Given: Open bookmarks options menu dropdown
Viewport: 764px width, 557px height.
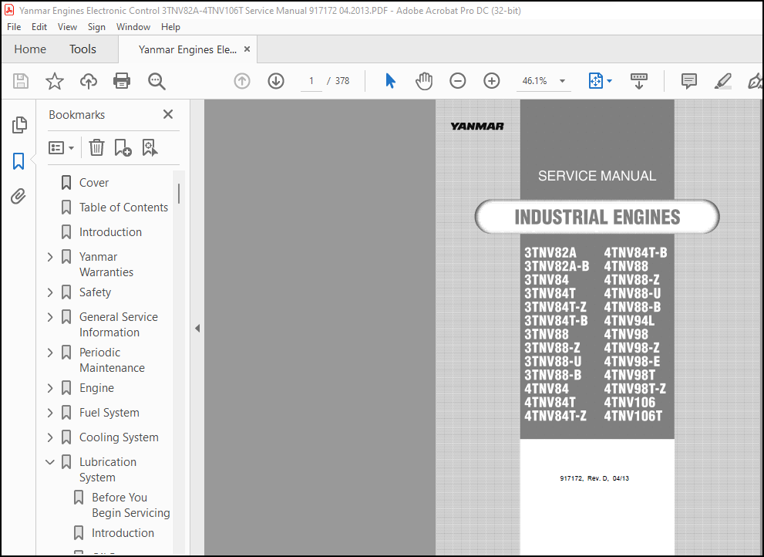Looking at the screenshot, I should (x=62, y=147).
